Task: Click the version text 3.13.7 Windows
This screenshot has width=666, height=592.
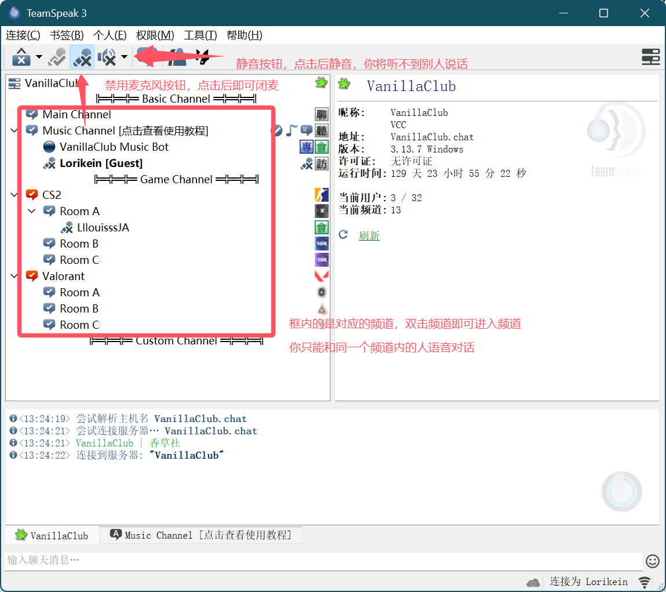Action: point(427,150)
